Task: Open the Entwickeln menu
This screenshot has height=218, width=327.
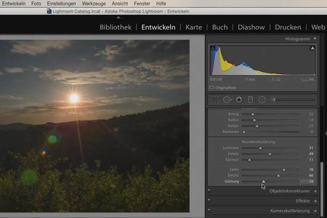Action: pos(14,4)
